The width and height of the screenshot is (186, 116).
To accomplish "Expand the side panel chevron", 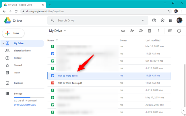I will [184, 111].
